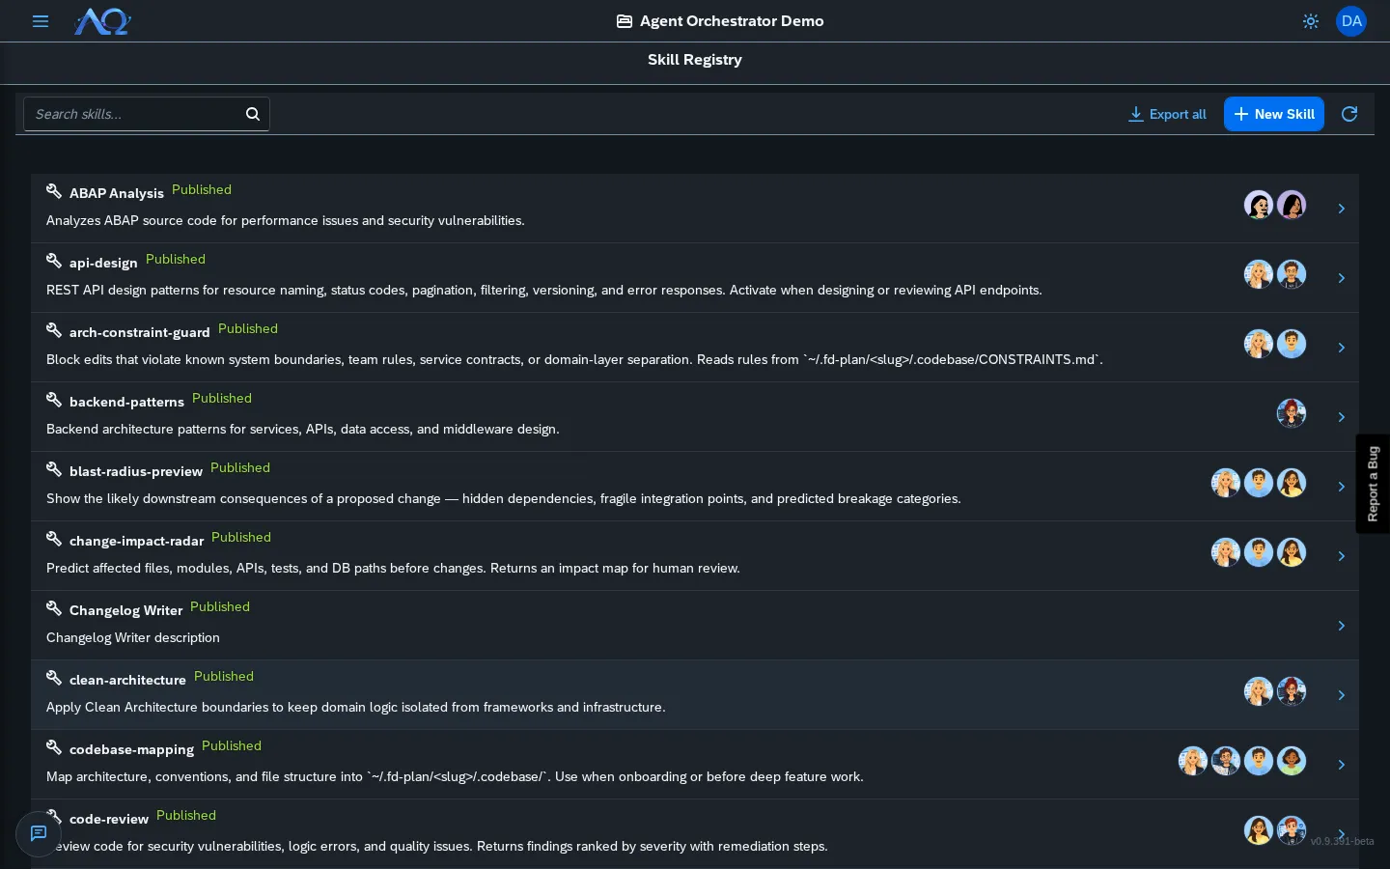The width and height of the screenshot is (1390, 869).
Task: Click the wrench icon beside clean-architecture
Action: [x=54, y=678]
